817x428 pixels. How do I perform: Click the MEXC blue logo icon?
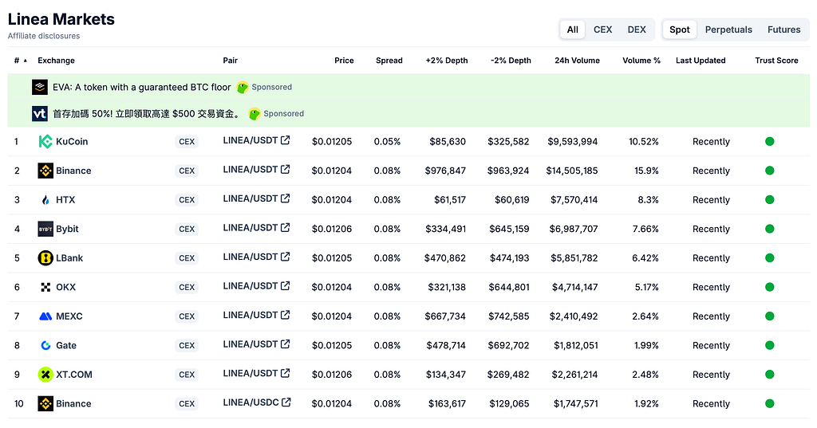coord(45,316)
